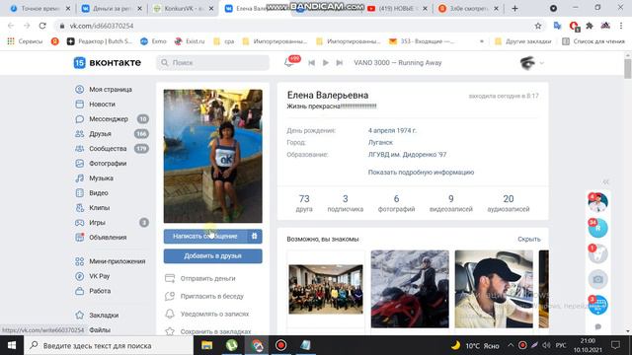Open 6 фотографий counter
This screenshot has width=632, height=355.
pyautogui.click(x=396, y=203)
